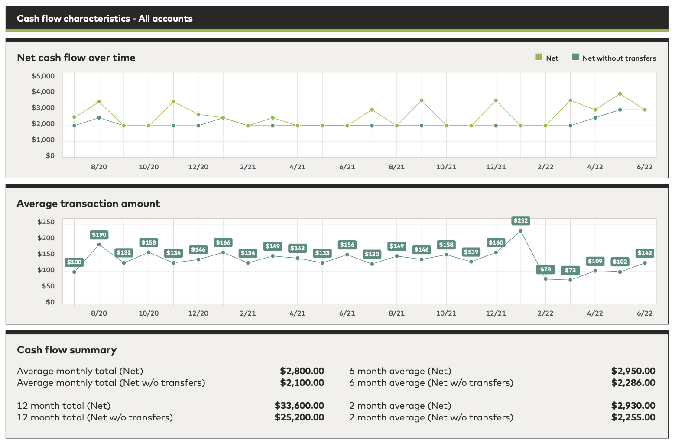Click the $156 data label
This screenshot has height=446, width=675.
(x=347, y=245)
